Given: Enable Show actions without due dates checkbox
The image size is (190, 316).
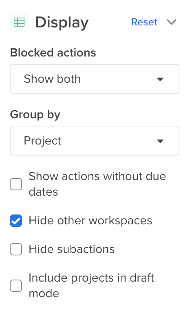Looking at the screenshot, I should [x=16, y=184].
